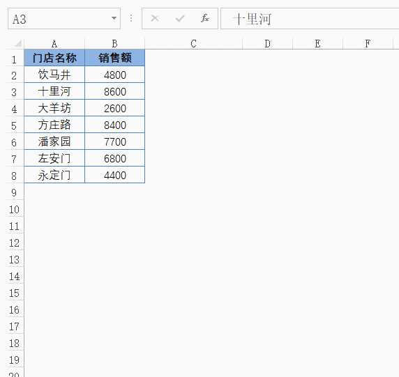Select the cell 潘家园
This screenshot has width=399, height=377.
click(54, 141)
